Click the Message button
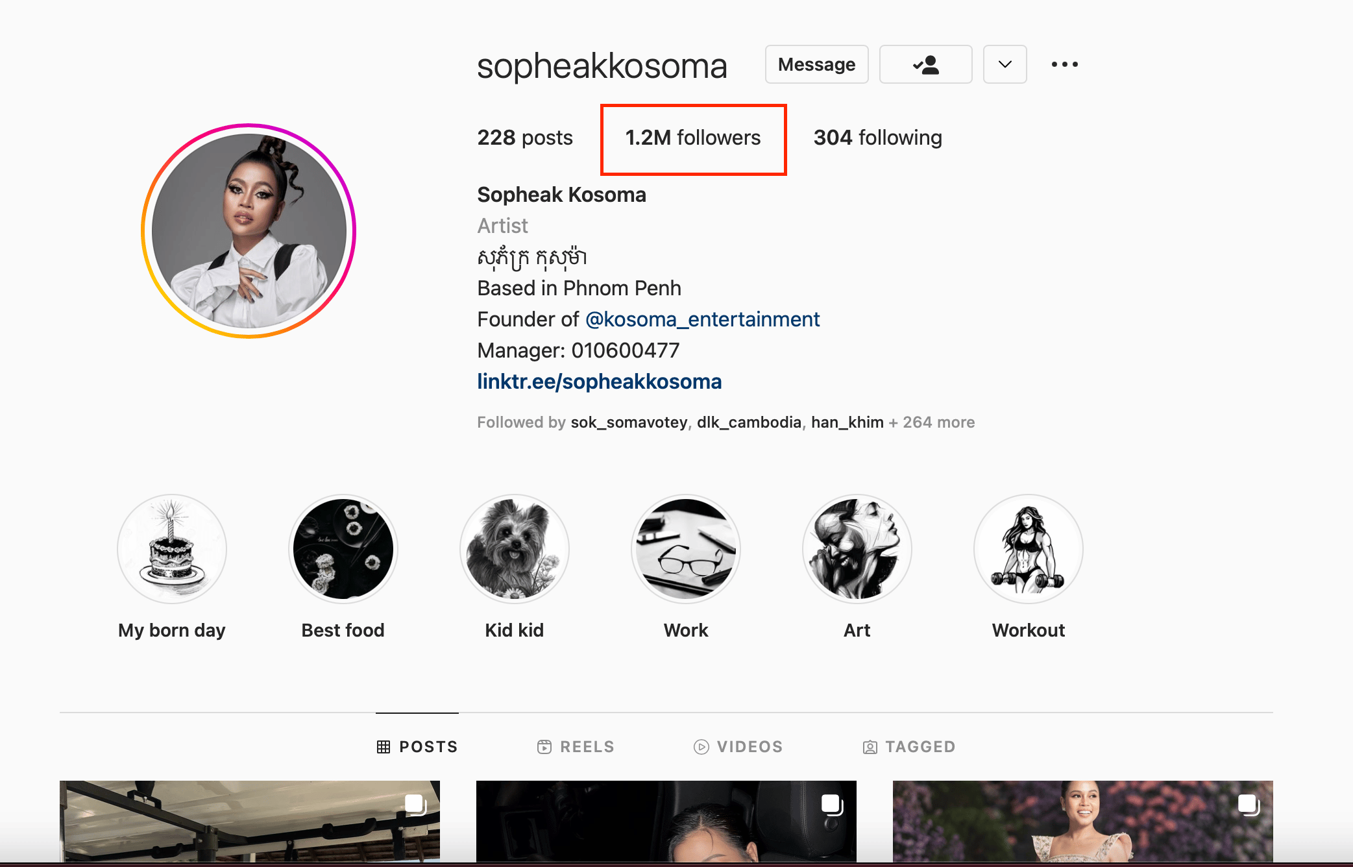The image size is (1353, 867). (816, 64)
